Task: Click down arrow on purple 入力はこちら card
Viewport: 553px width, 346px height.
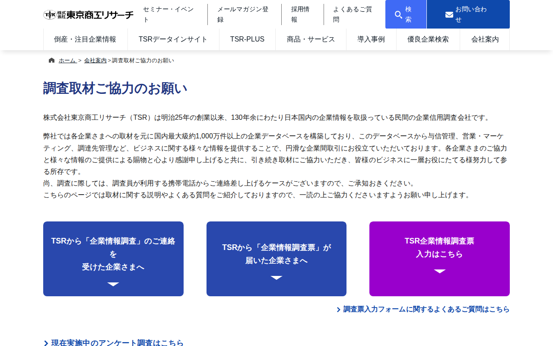Action: coord(440,271)
